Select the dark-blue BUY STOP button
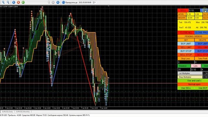Screen dimensions: 208x117 (201, 51)
